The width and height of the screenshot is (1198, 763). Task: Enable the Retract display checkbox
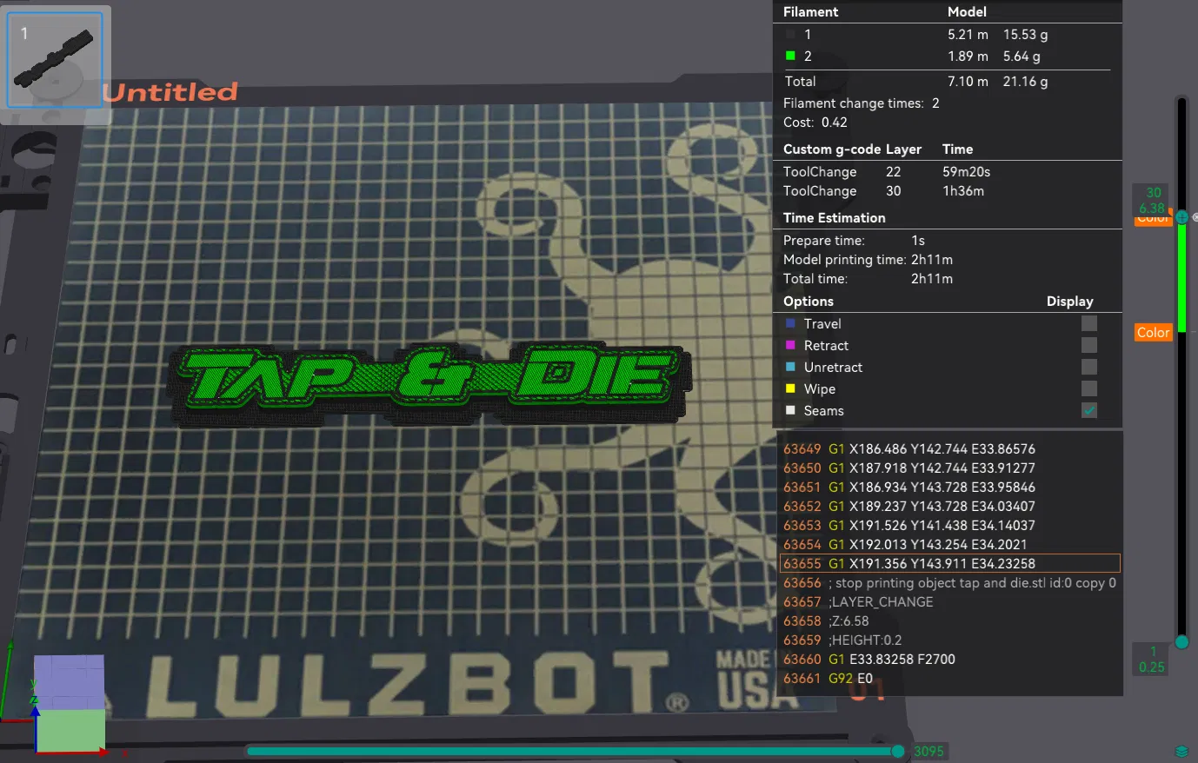[1088, 345]
